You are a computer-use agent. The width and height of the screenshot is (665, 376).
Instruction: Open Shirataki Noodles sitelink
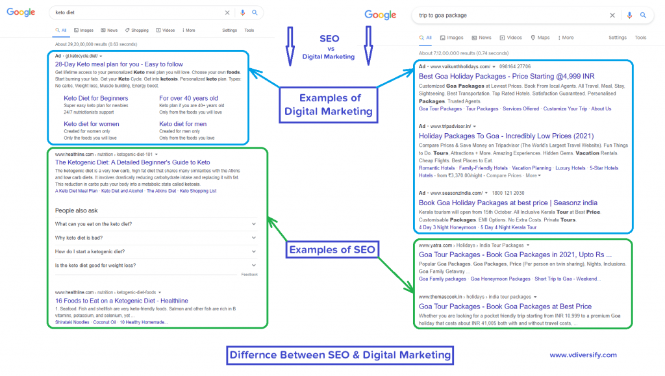pos(72,323)
